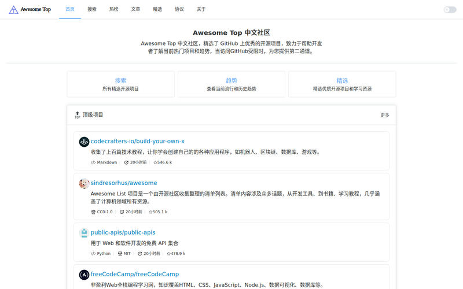The width and height of the screenshot is (463, 289).
Task: Click the star icon beside 546.6 k
Action: pyautogui.click(x=155, y=162)
